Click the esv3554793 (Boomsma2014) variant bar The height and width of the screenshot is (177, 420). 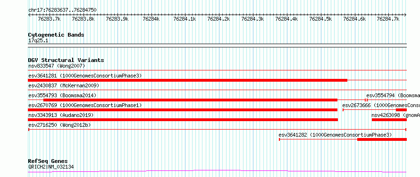tap(190, 100)
